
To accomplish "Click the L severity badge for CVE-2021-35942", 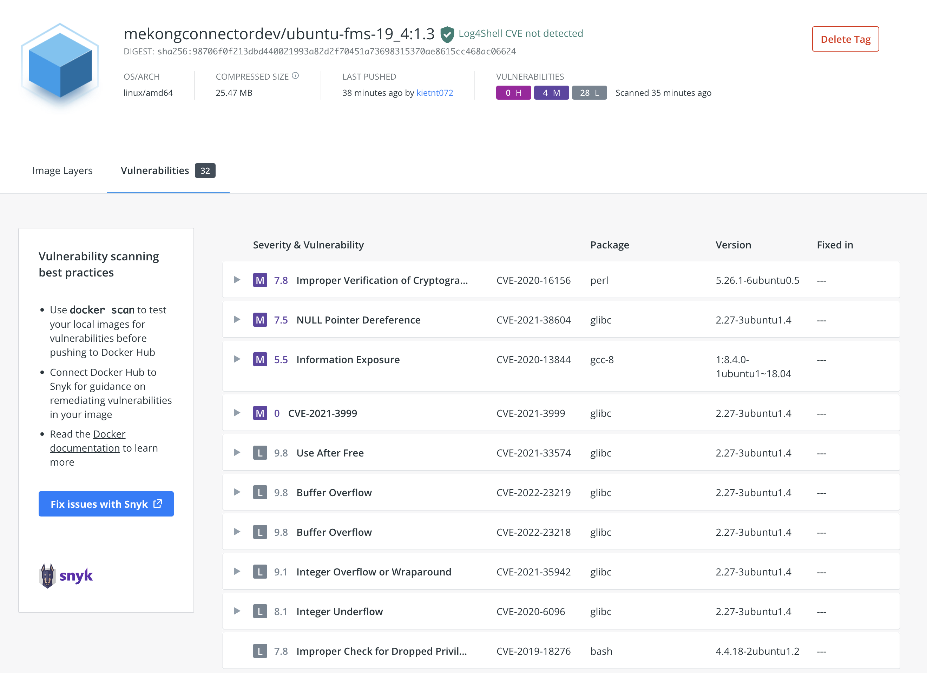I will pyautogui.click(x=260, y=571).
